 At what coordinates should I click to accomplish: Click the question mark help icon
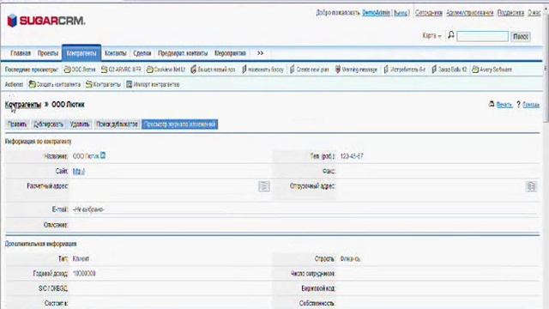pos(518,105)
